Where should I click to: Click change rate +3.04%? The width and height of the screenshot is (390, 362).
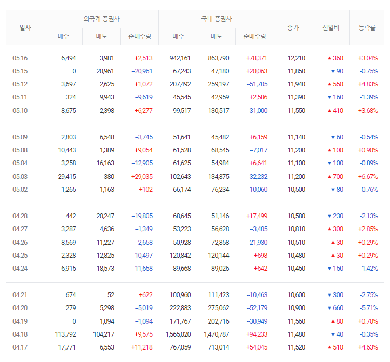click(368, 58)
